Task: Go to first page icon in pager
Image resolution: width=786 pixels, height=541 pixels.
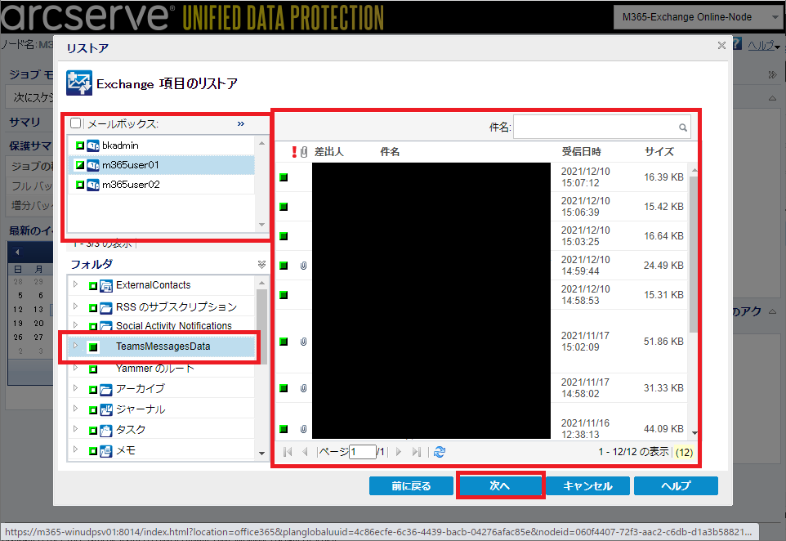Action: pyautogui.click(x=288, y=452)
